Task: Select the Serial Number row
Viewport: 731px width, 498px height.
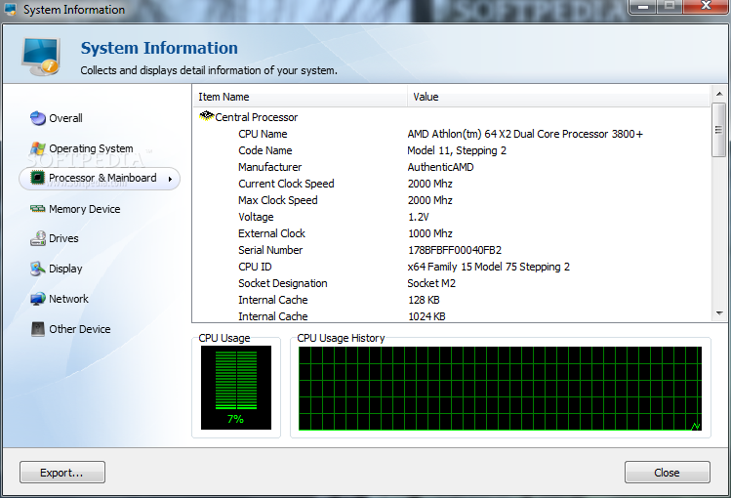Action: click(x=451, y=250)
